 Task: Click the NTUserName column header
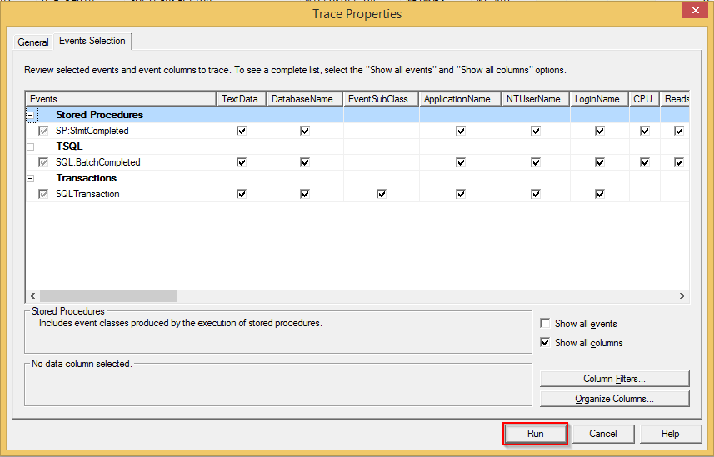pos(536,99)
